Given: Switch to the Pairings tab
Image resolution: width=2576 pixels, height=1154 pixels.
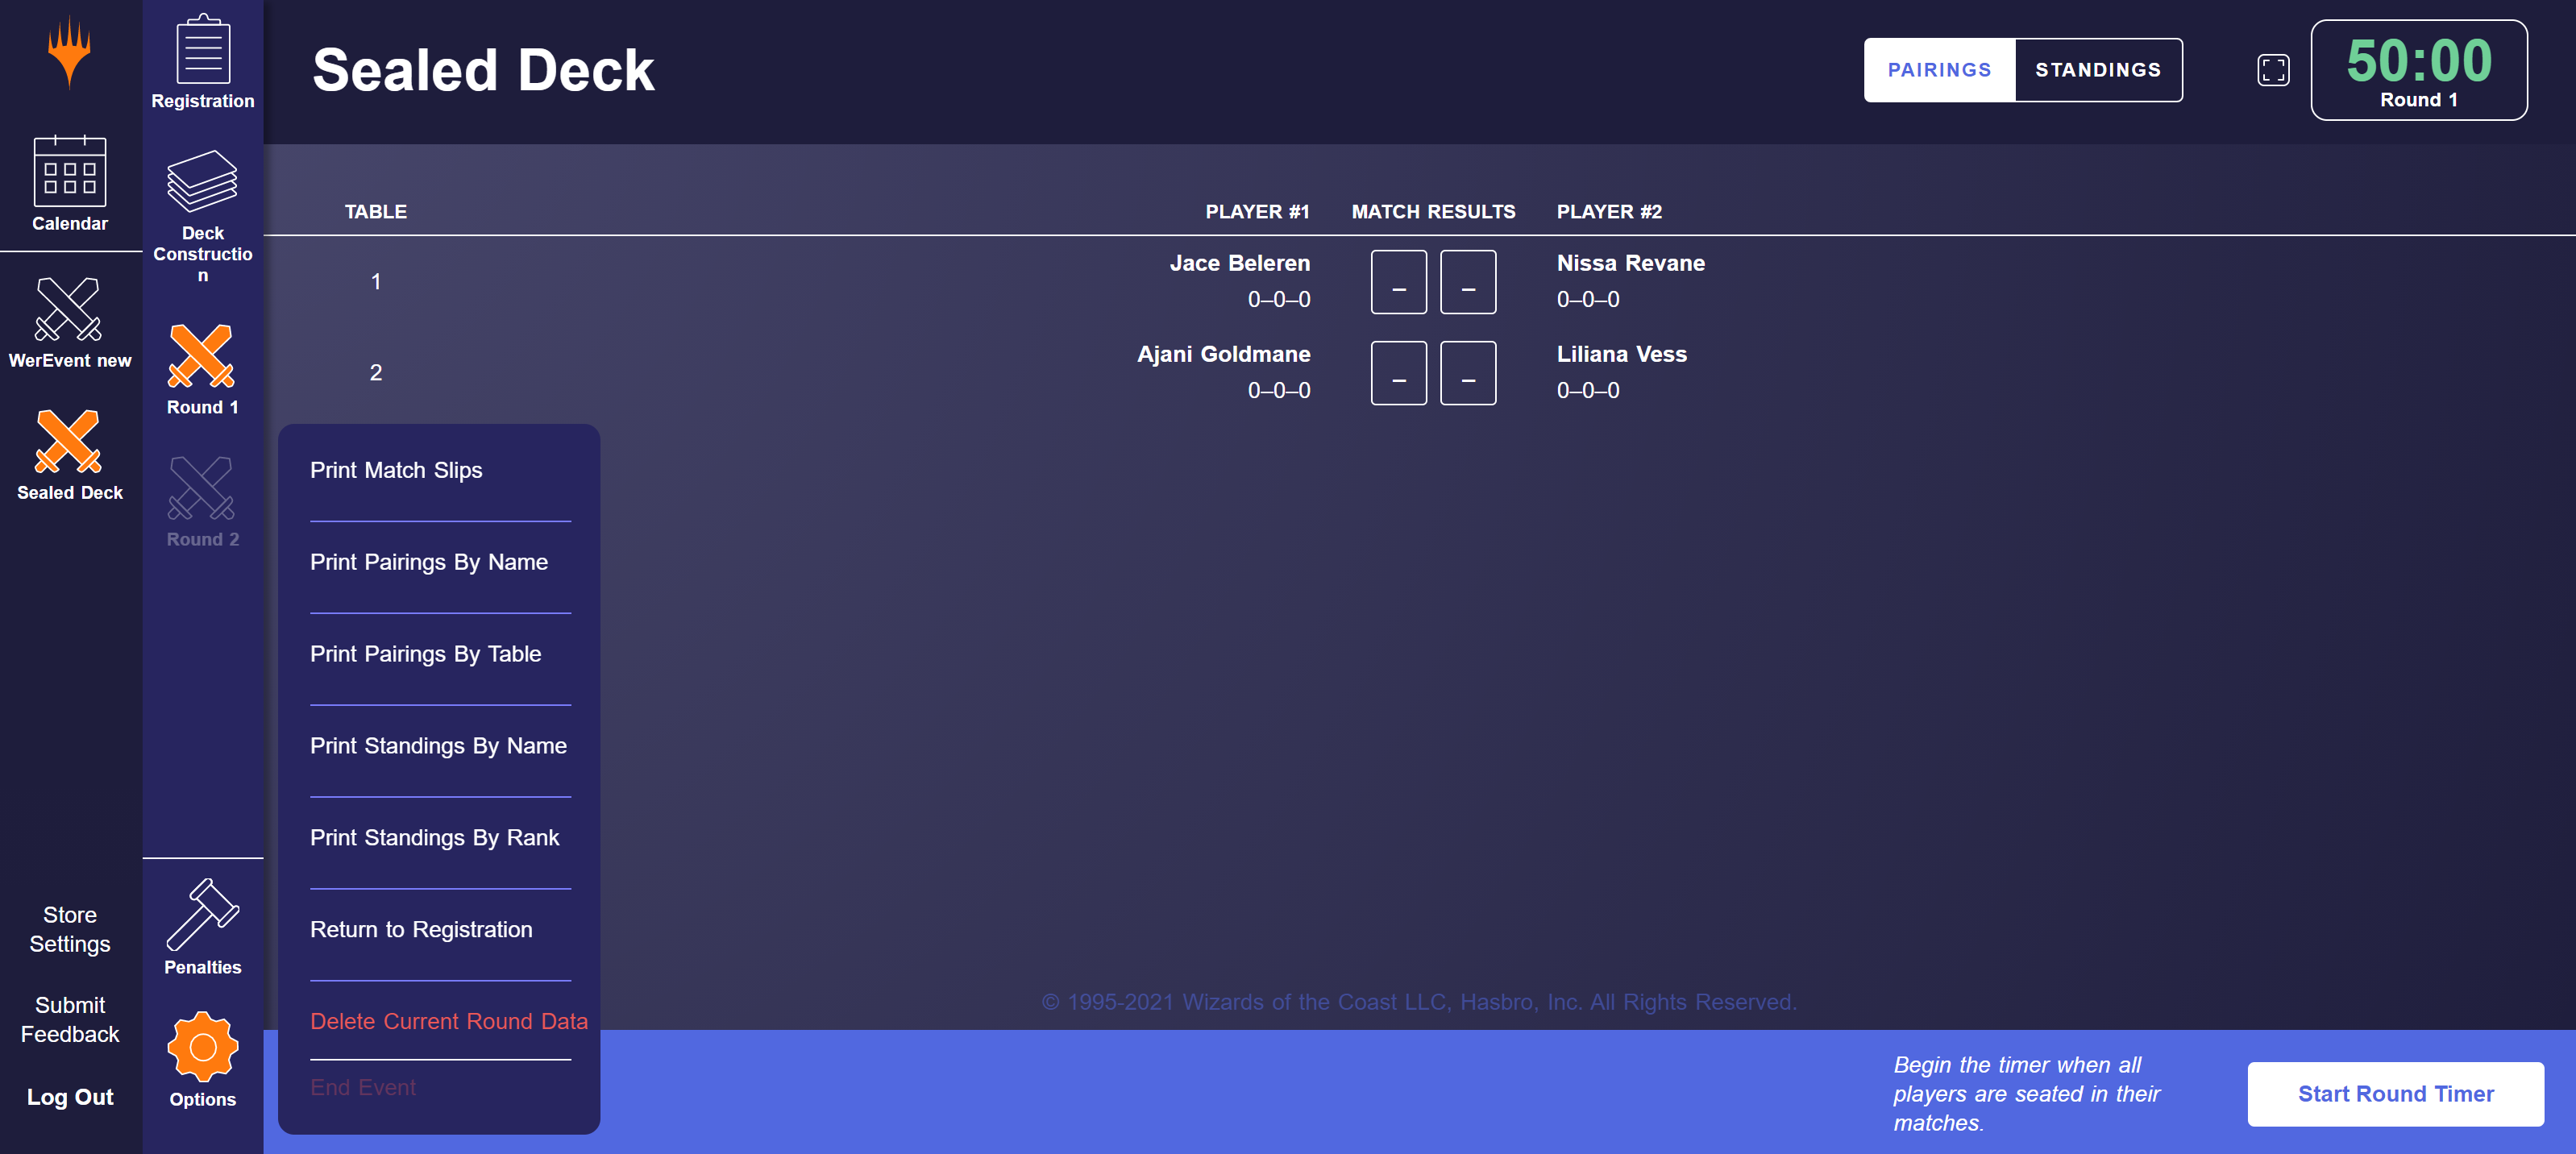Looking at the screenshot, I should click(x=1939, y=70).
